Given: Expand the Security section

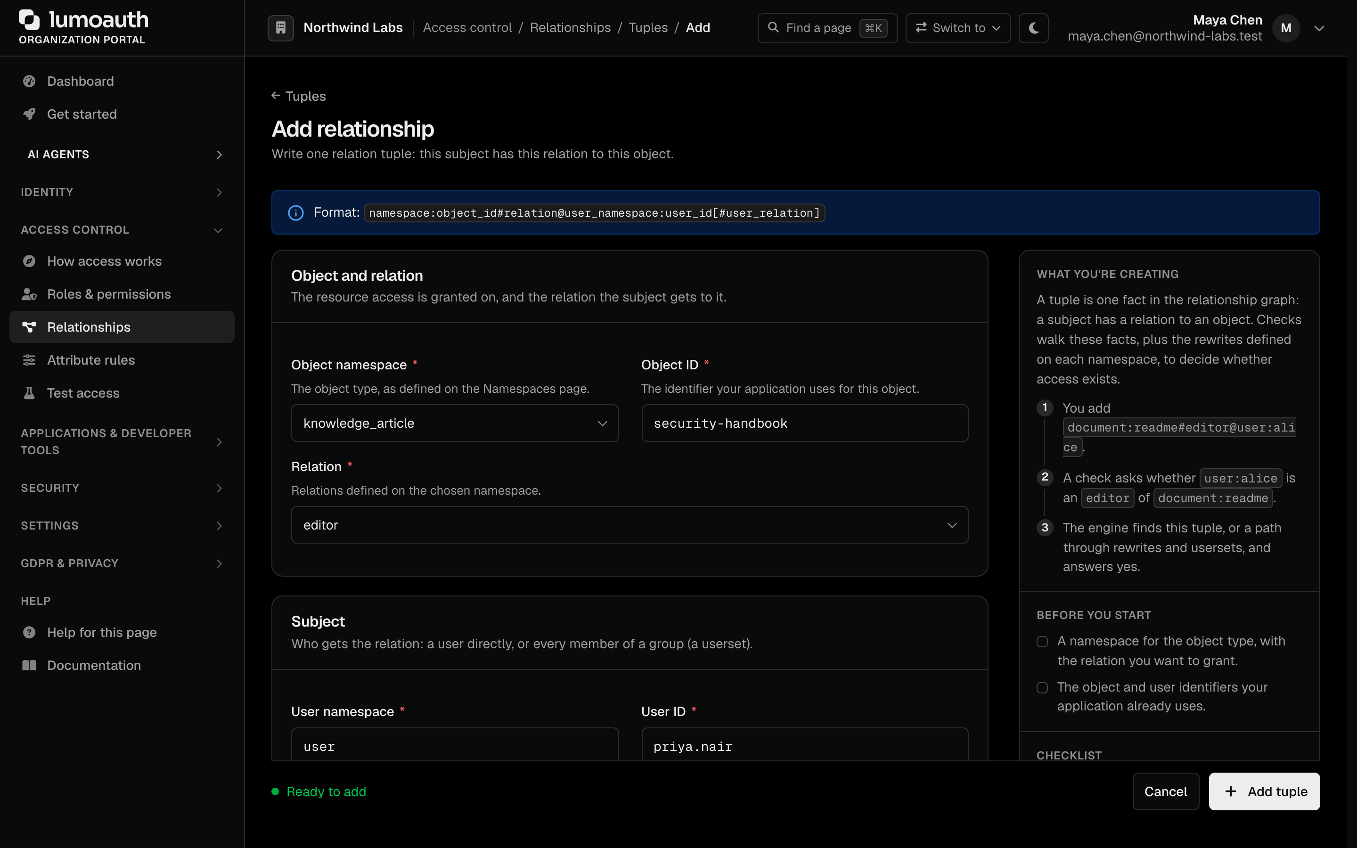Looking at the screenshot, I should point(122,488).
